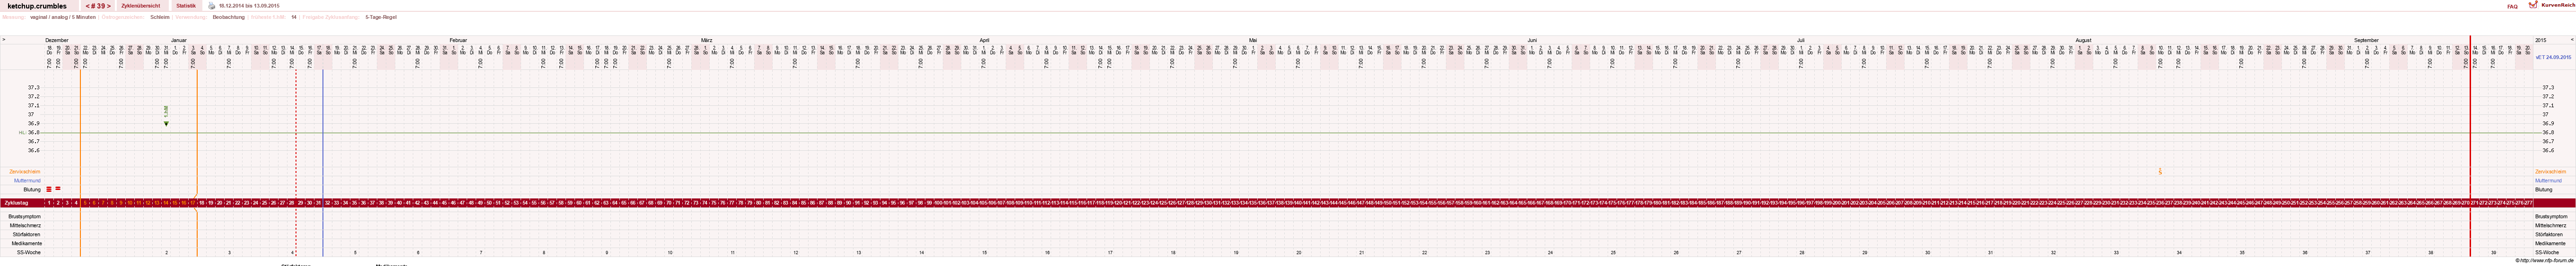Image resolution: width=2576 pixels, height=266 pixels.
Task: Click the Juni month header
Action: [x=1532, y=40]
